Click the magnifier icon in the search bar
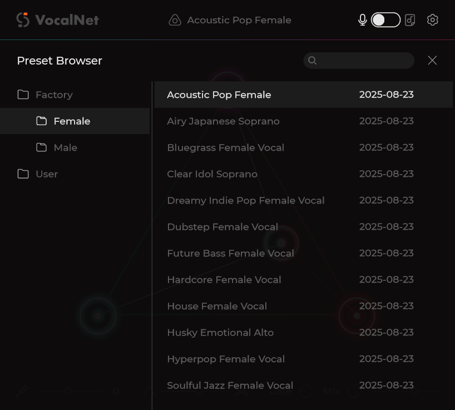 pyautogui.click(x=312, y=61)
